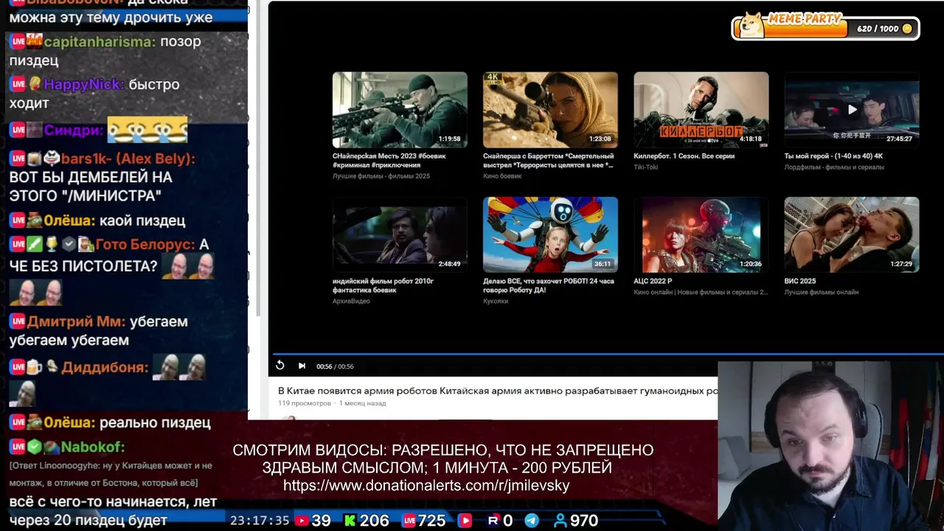This screenshot has height=531, width=944.
Task: Click the LIVE 725 counter icon
Action: pos(409,521)
